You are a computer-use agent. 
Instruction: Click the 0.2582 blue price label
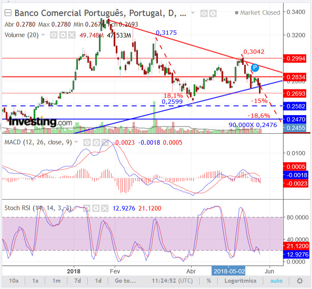[x=295, y=106]
